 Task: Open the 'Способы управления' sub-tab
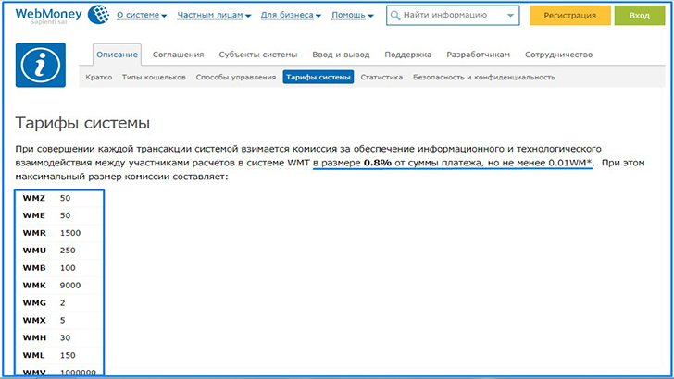(236, 78)
